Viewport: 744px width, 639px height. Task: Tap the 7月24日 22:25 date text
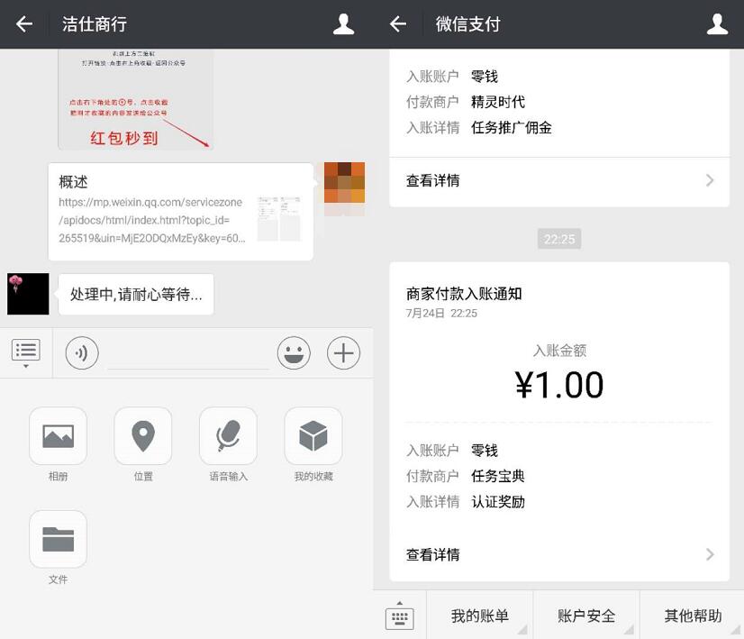coord(441,314)
